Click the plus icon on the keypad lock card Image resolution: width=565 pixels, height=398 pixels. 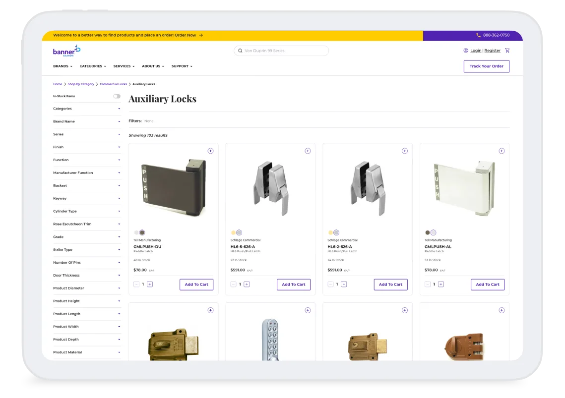pyautogui.click(x=308, y=310)
